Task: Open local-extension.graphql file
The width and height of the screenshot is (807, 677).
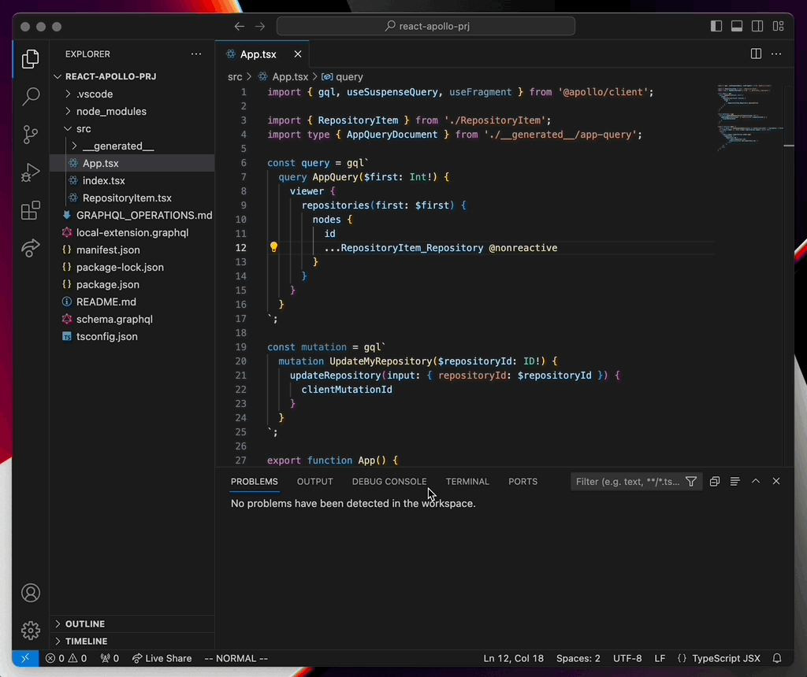Action: click(x=132, y=233)
